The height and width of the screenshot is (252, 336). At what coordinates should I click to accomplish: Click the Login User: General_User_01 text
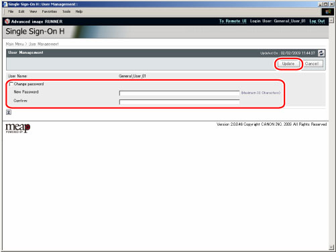click(278, 21)
